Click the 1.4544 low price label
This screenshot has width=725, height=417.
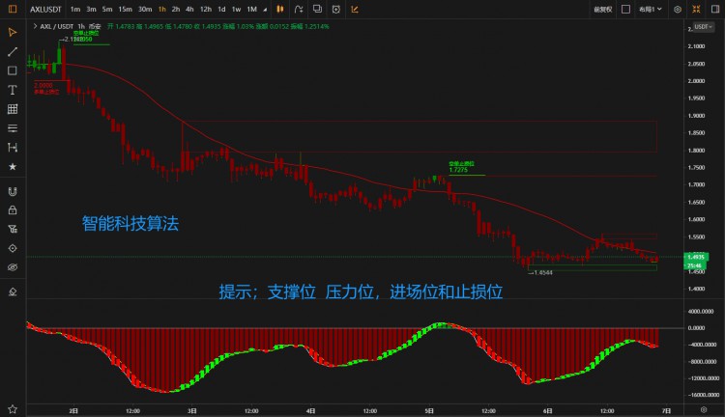pyautogui.click(x=542, y=273)
